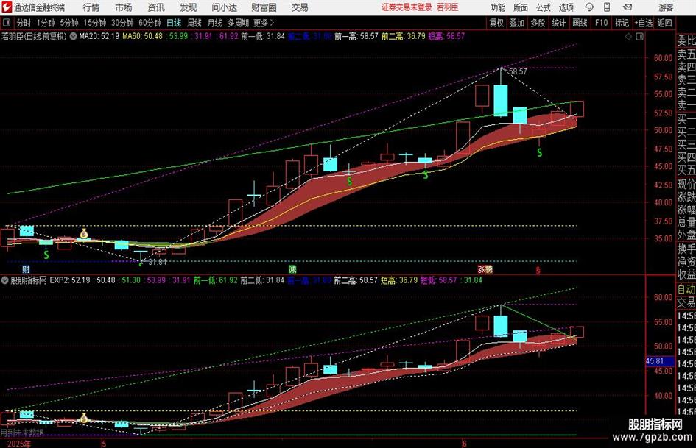696x448 pixels.
Task: Click the 用到未来数据 notice in sub chart
Action: (22, 432)
